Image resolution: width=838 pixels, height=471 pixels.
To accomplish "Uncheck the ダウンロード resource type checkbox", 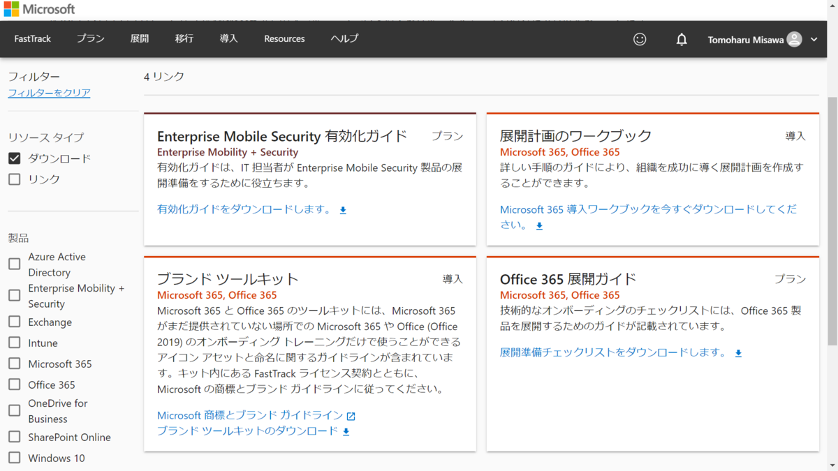I will tap(14, 158).
